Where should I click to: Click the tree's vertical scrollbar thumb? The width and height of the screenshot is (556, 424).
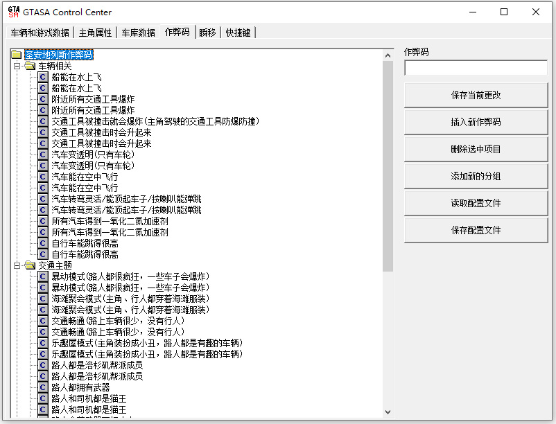pyautogui.click(x=388, y=166)
